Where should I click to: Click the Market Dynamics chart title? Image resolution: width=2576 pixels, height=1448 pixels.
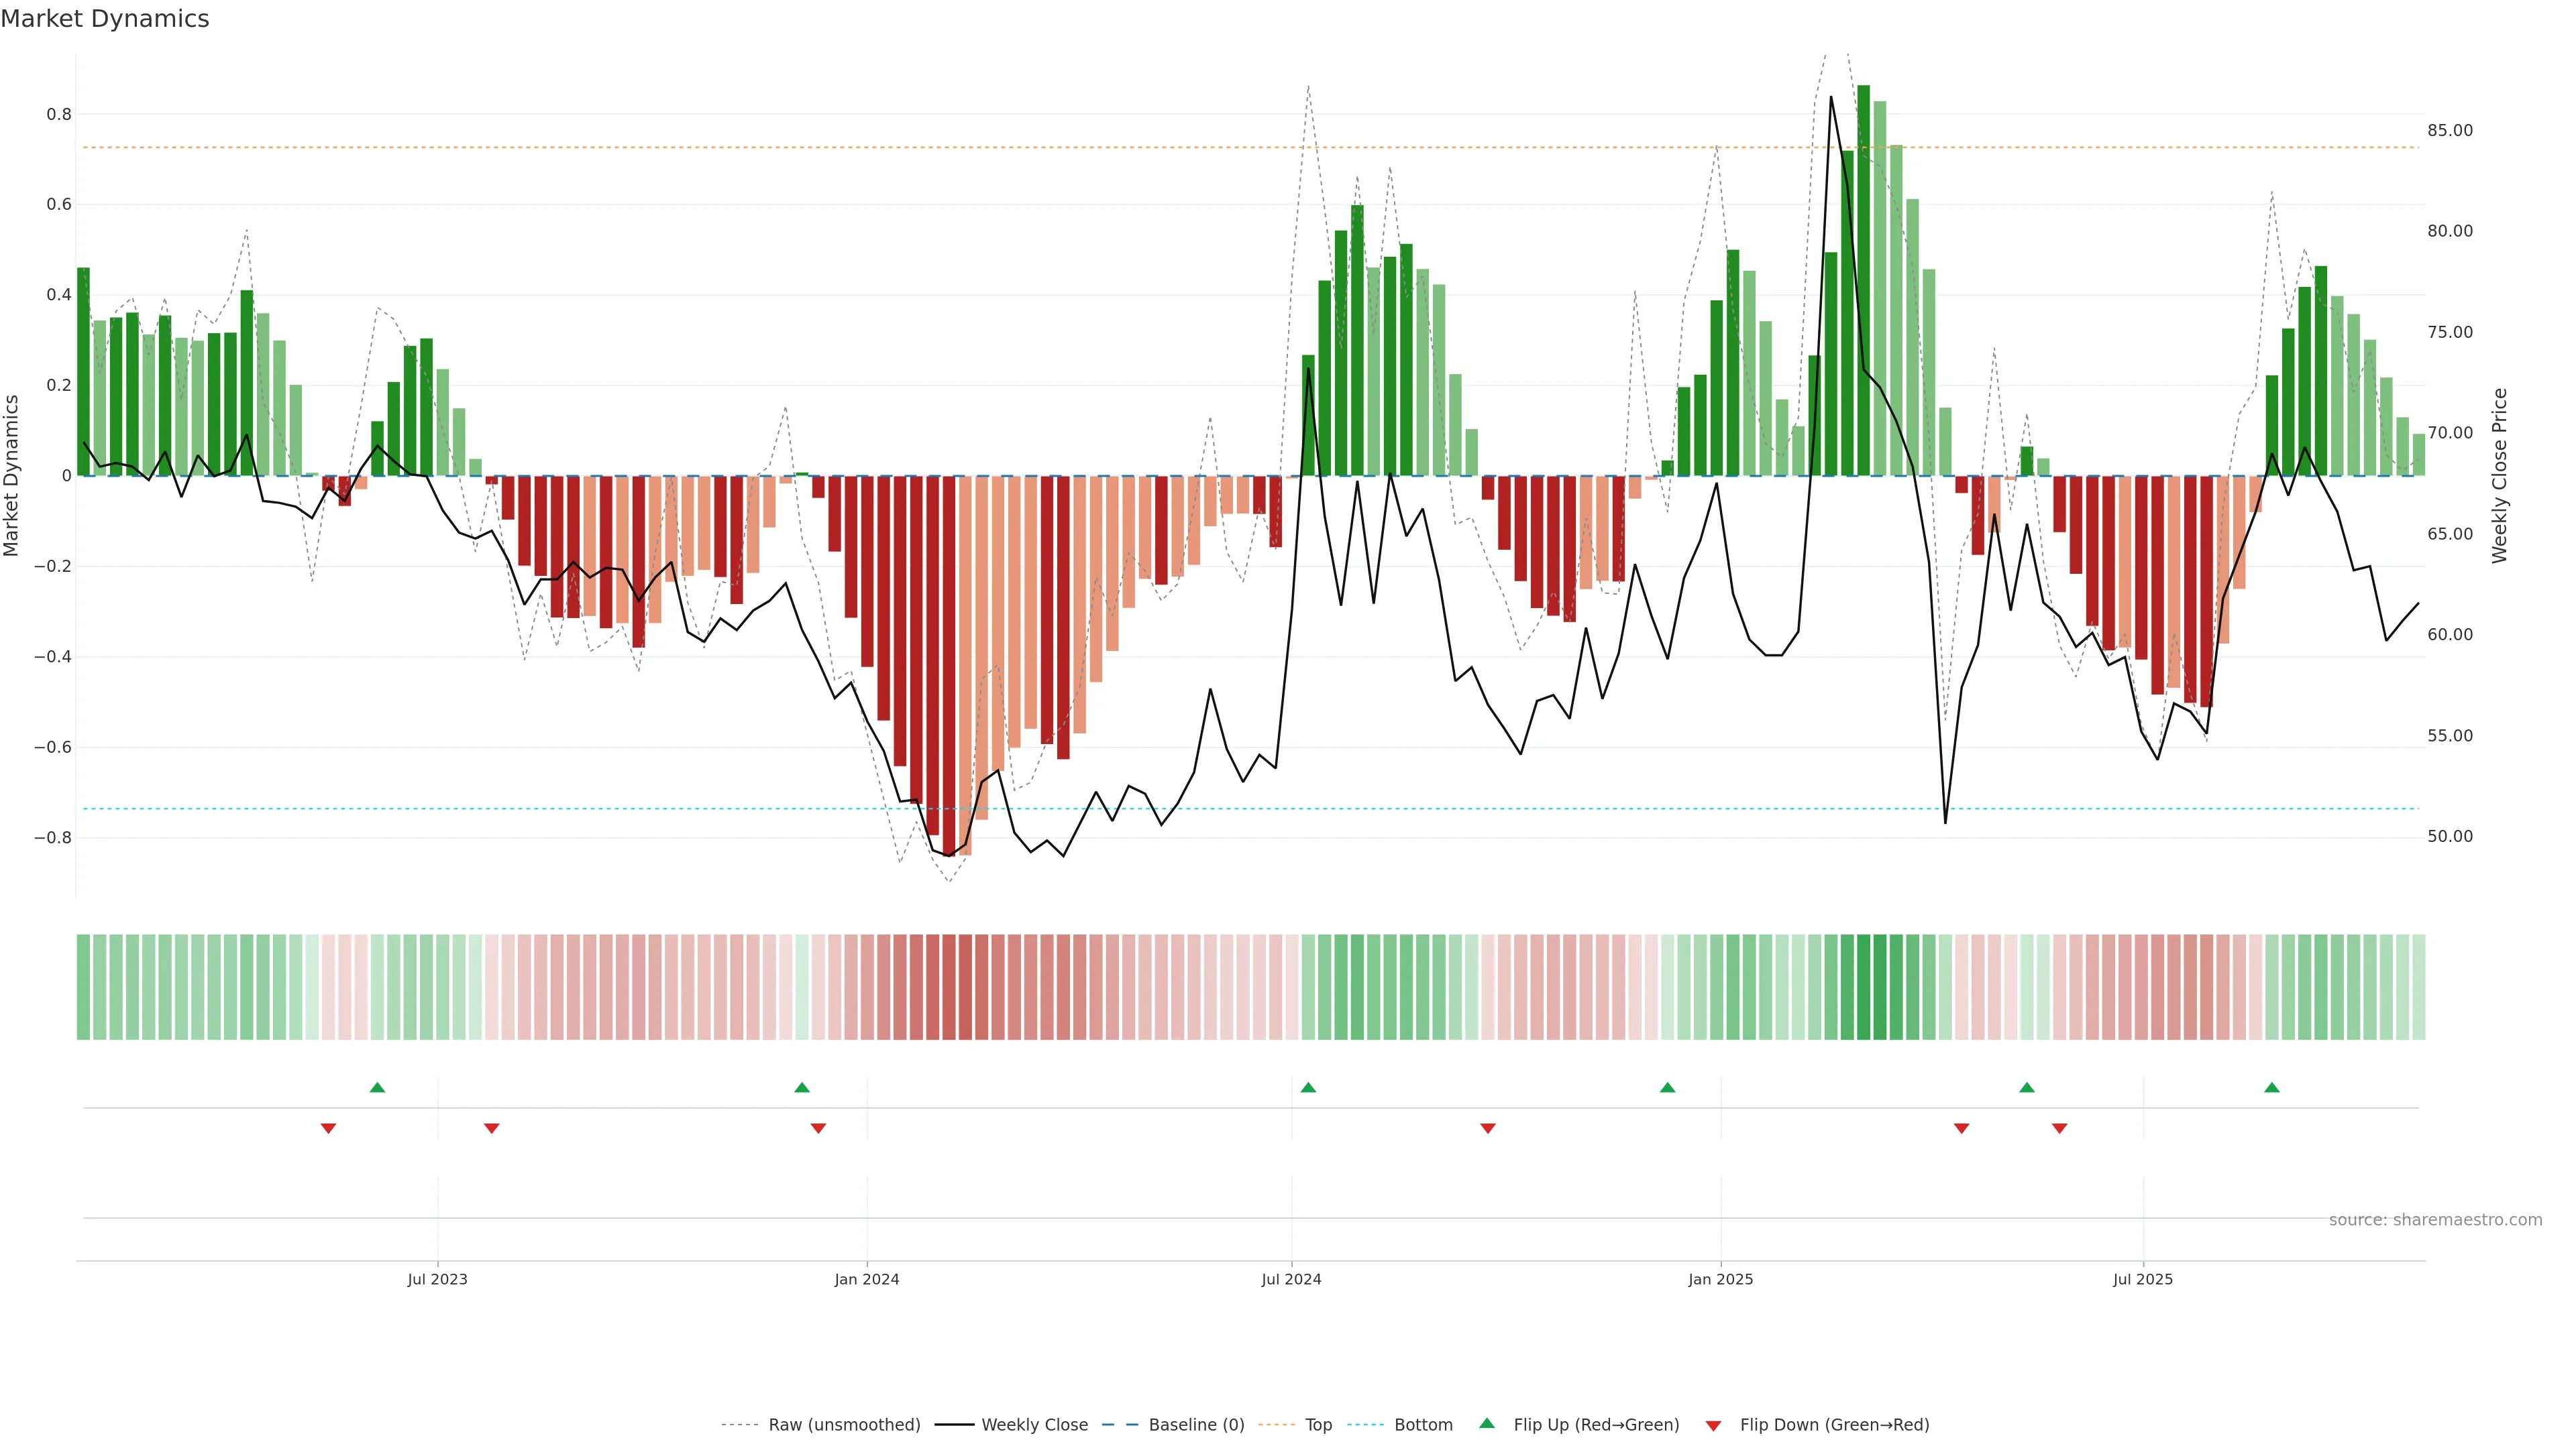pos(105,19)
